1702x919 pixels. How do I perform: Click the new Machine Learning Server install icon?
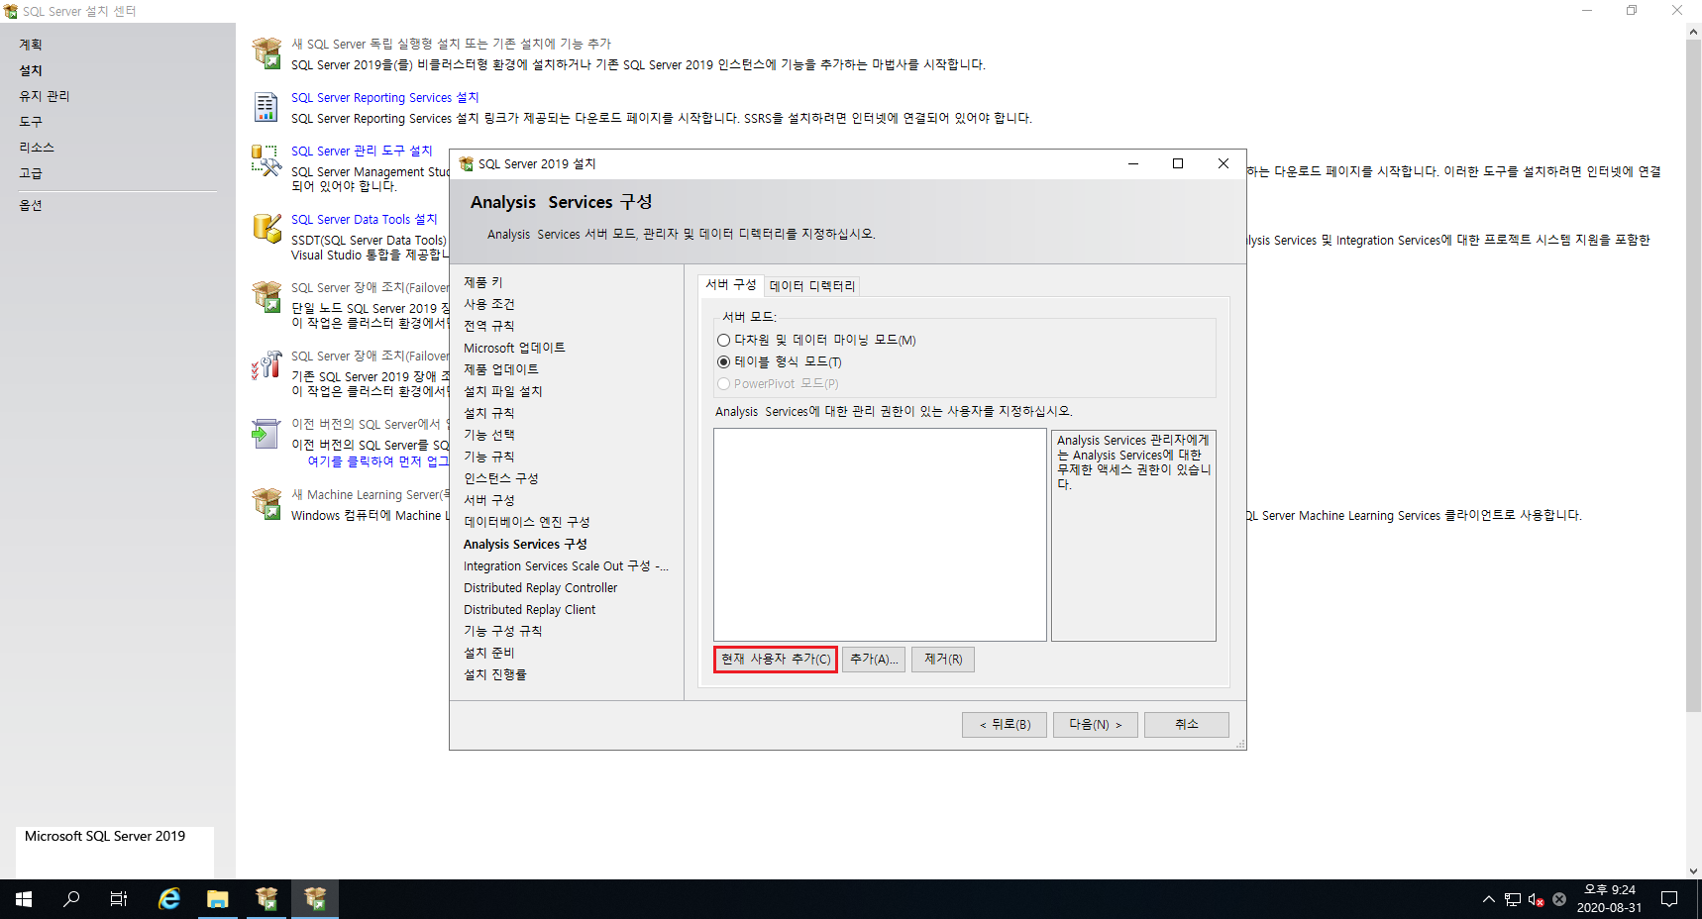point(266,504)
